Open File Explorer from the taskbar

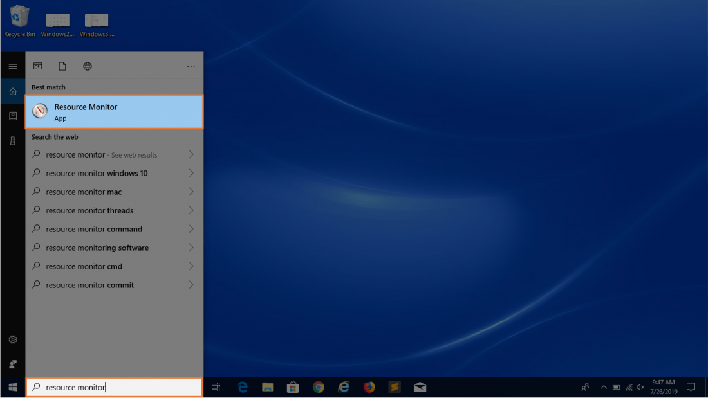[268, 387]
